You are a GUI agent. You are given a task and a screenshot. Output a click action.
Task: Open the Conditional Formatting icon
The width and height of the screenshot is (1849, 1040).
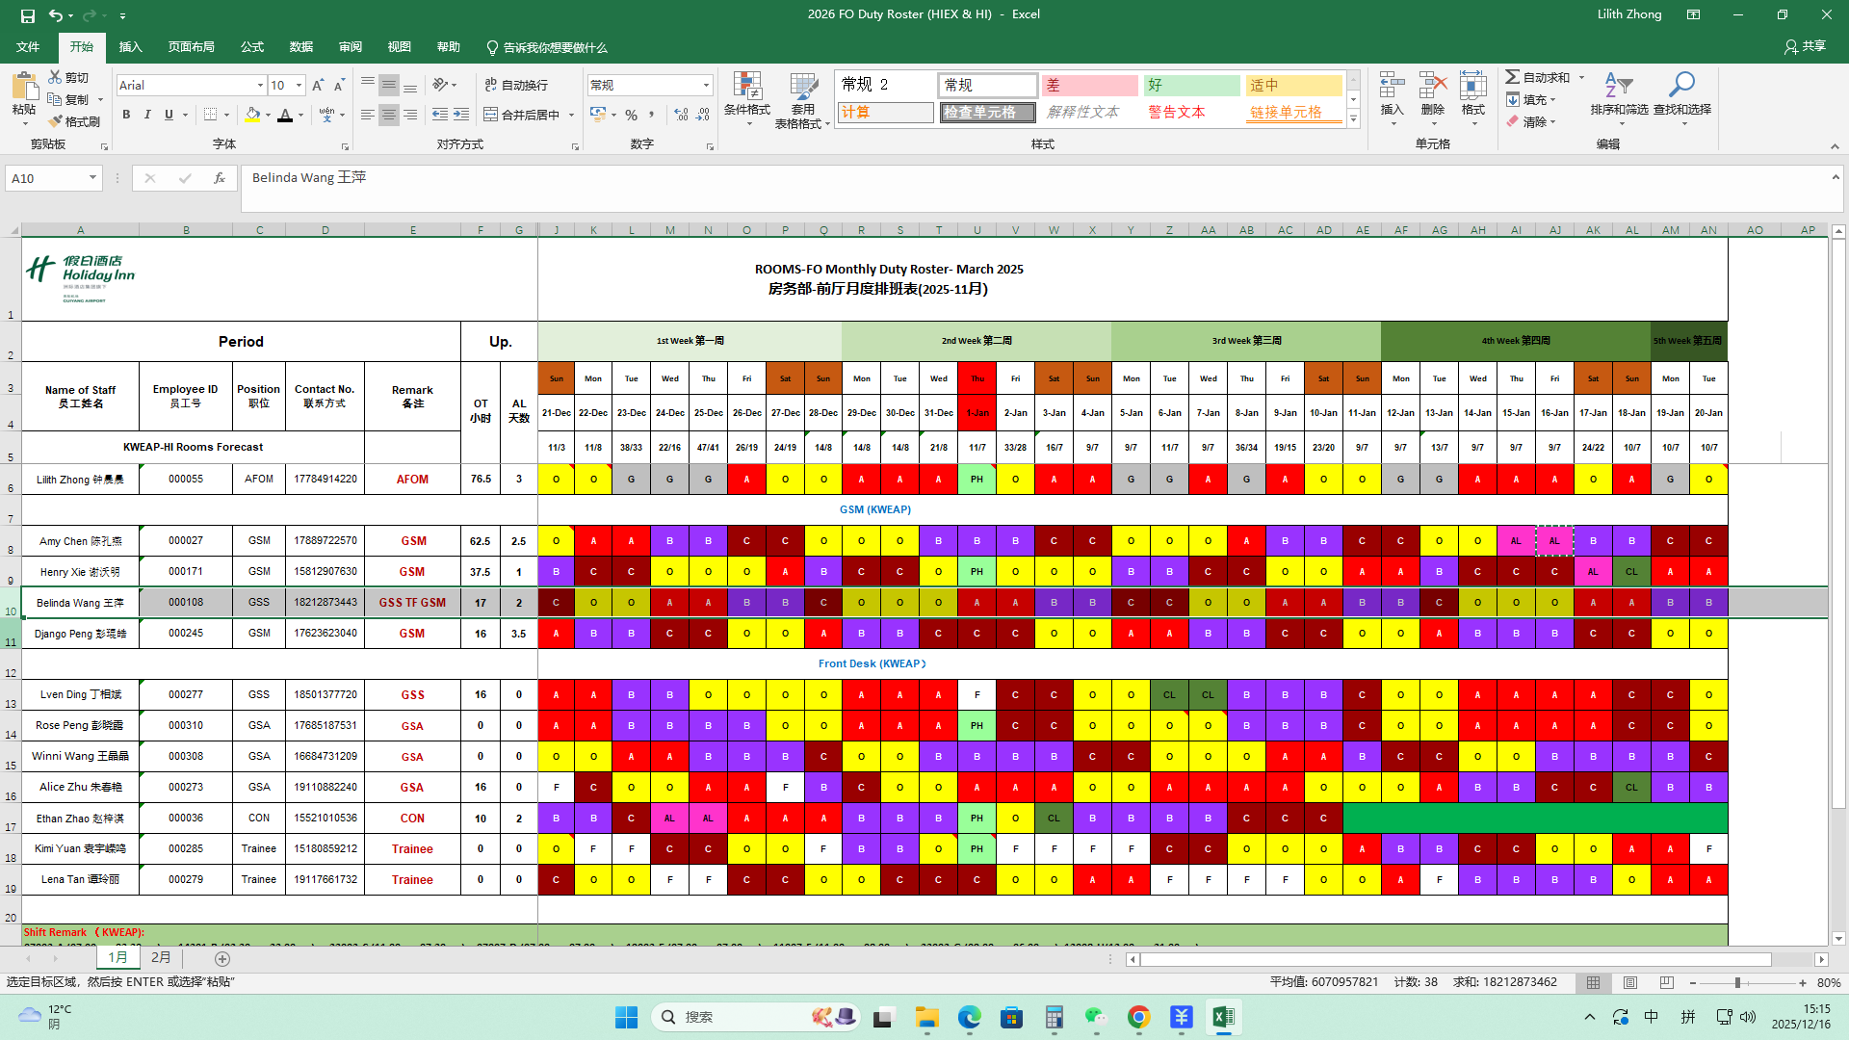click(747, 87)
